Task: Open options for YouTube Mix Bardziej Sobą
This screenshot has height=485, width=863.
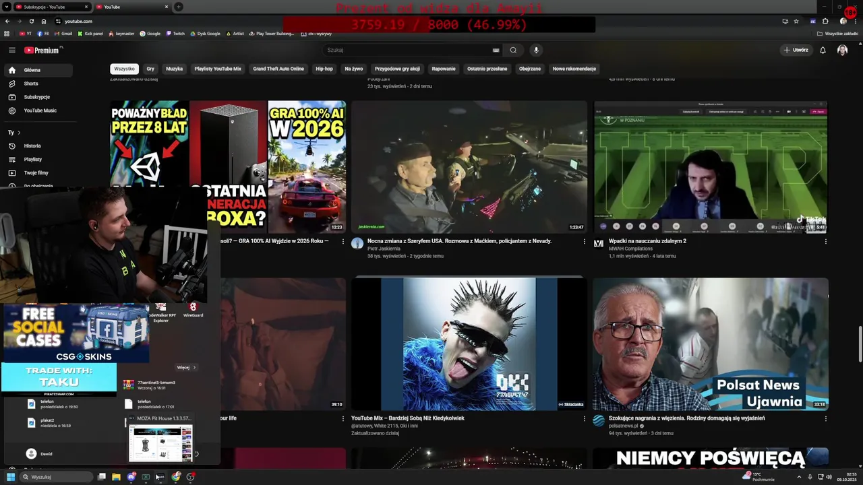Action: coord(585,418)
